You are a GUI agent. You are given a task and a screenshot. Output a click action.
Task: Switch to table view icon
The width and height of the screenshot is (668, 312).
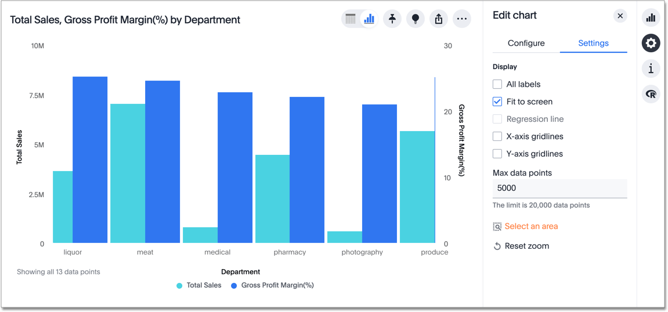(351, 19)
